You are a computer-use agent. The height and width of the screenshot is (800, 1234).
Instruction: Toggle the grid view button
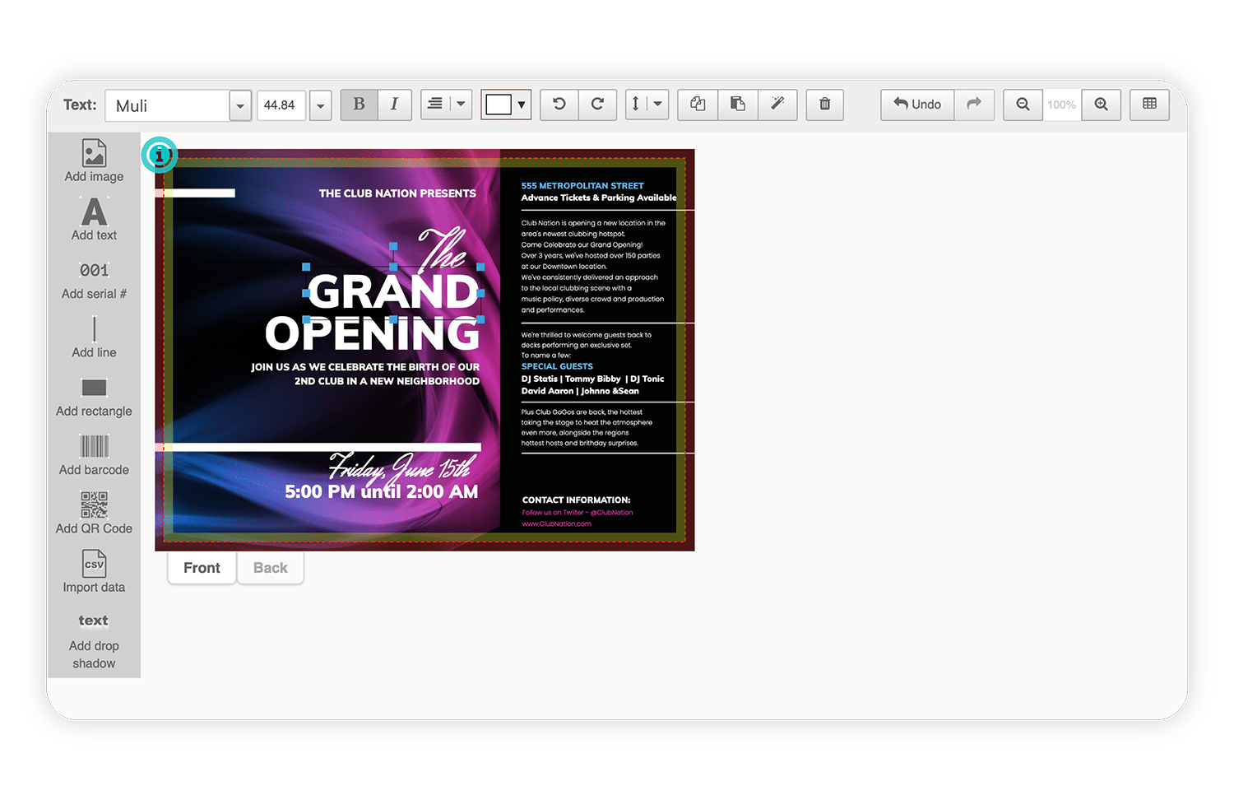1149,105
